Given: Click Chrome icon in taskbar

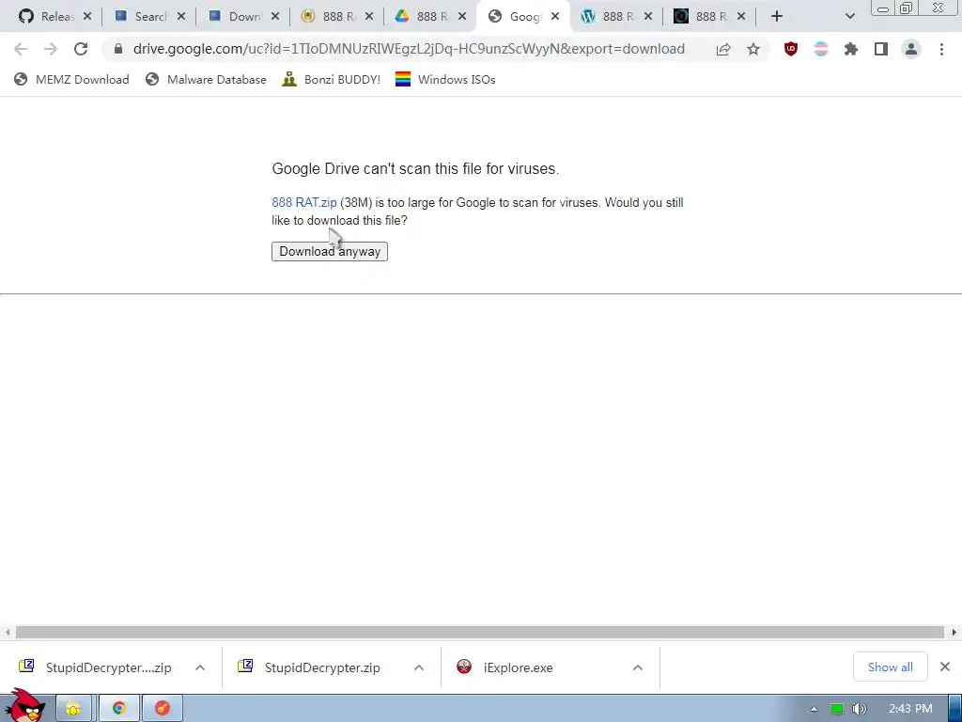Looking at the screenshot, I should (x=119, y=709).
